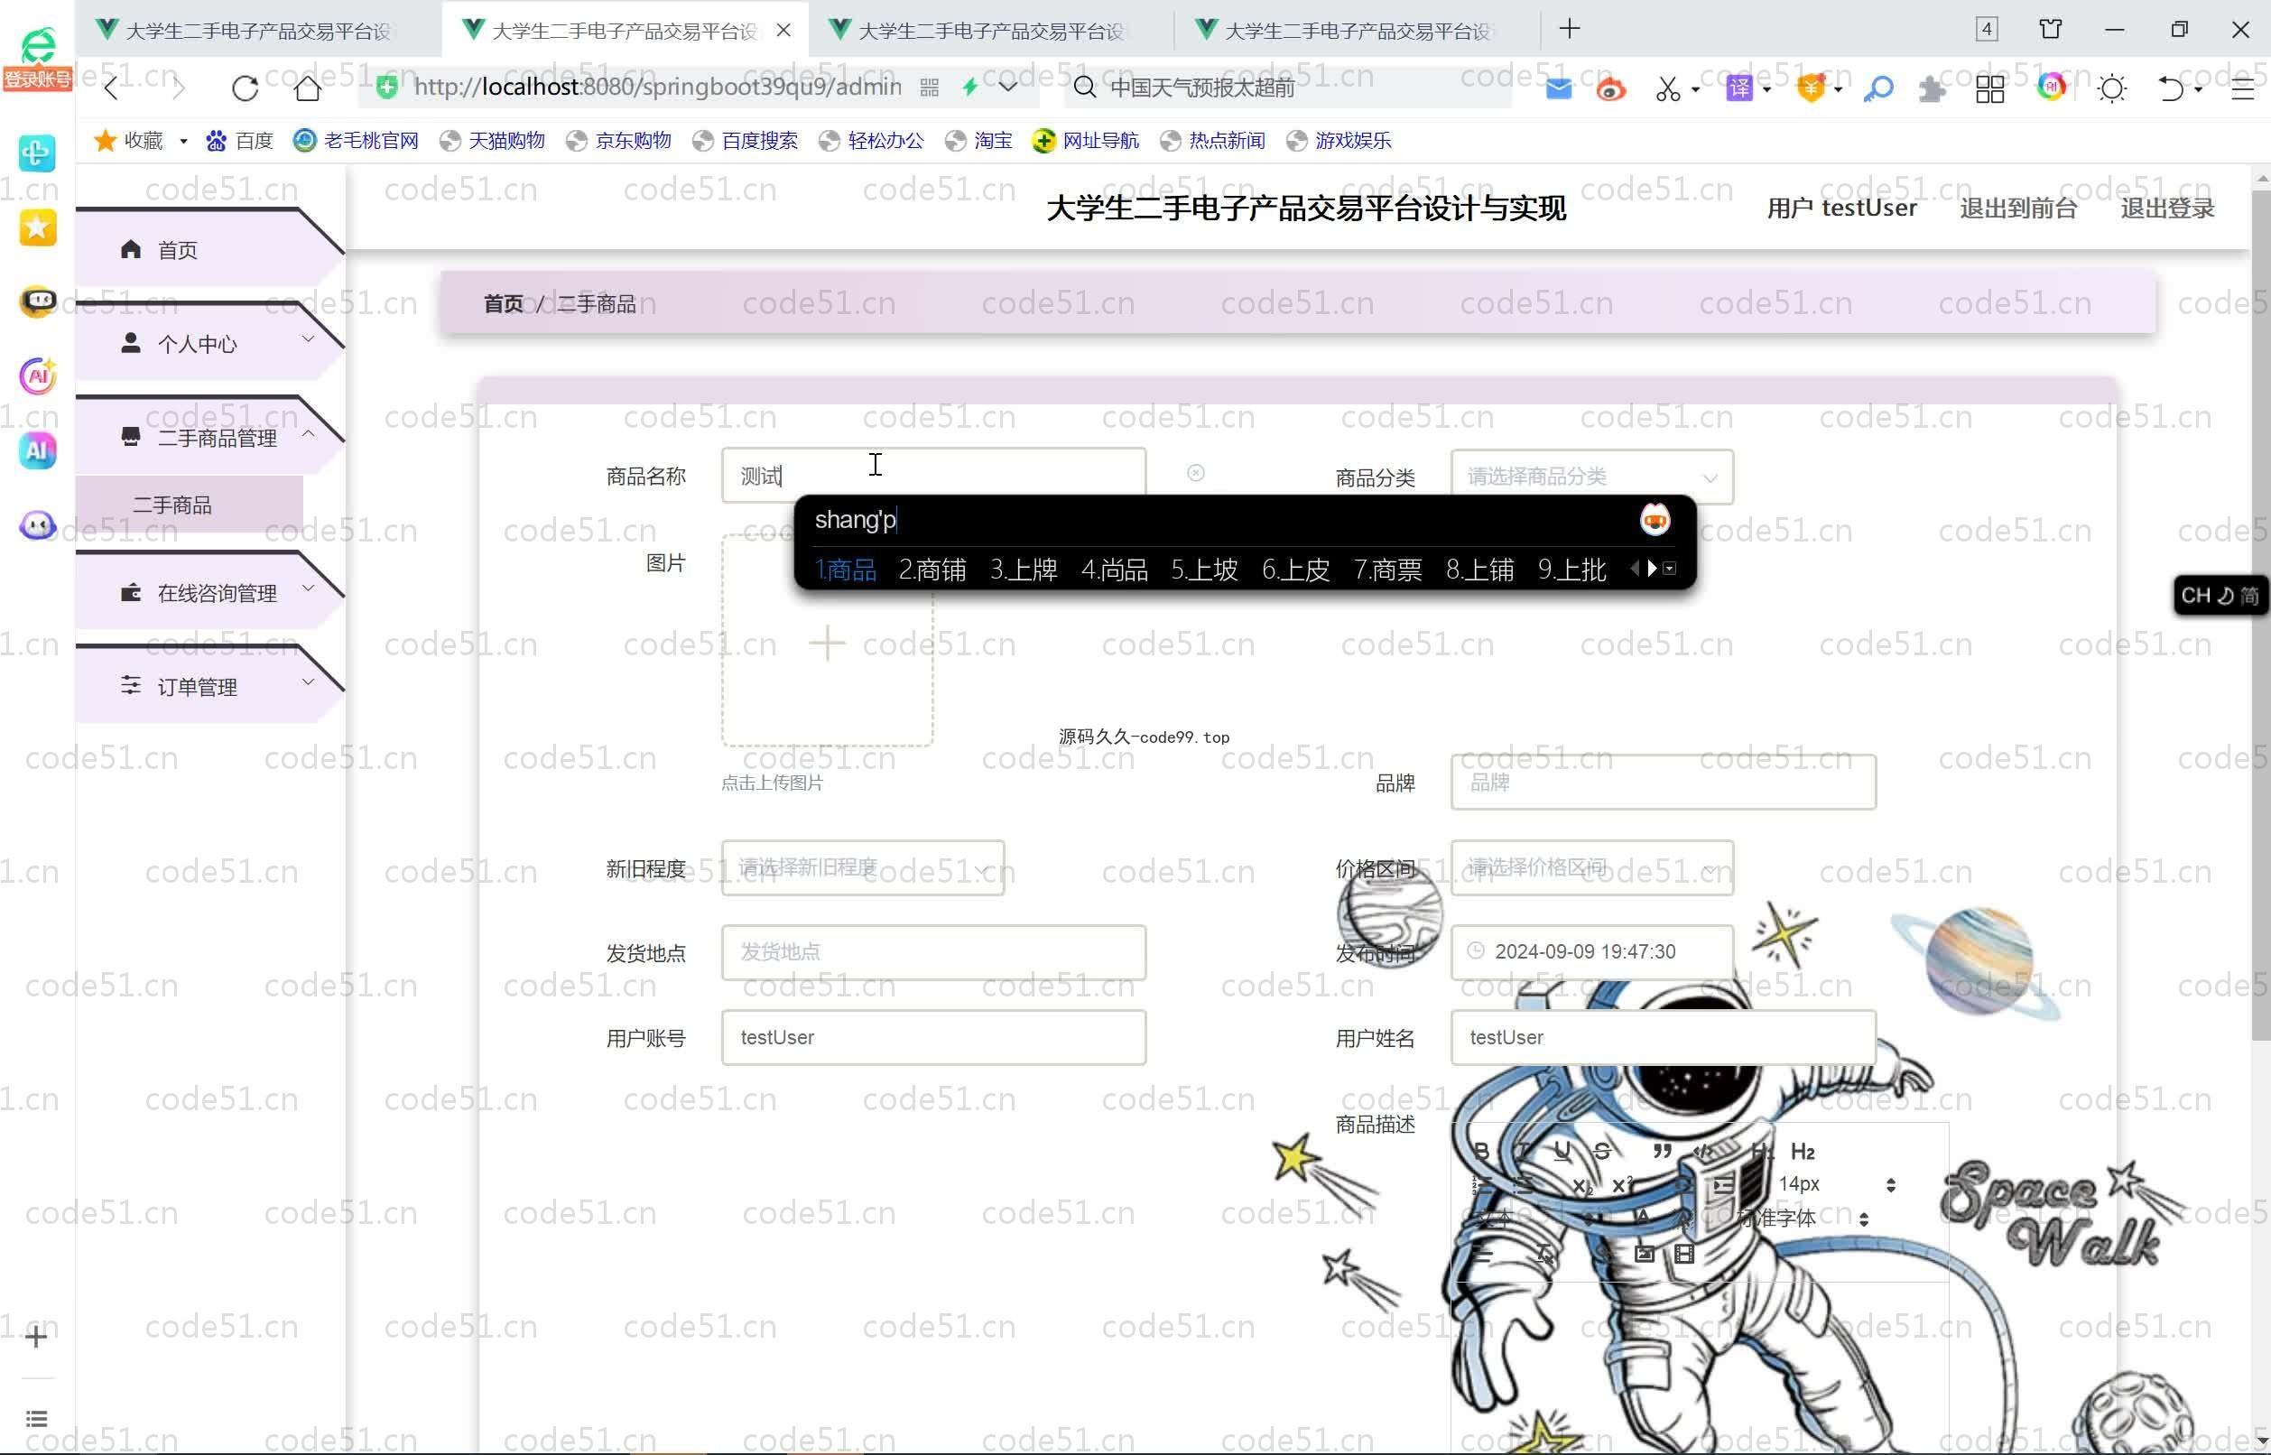Go to browser home page icon

(307, 88)
